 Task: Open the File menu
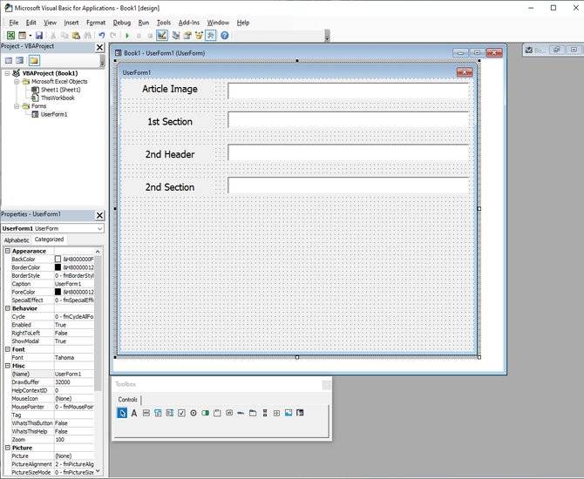[13, 23]
